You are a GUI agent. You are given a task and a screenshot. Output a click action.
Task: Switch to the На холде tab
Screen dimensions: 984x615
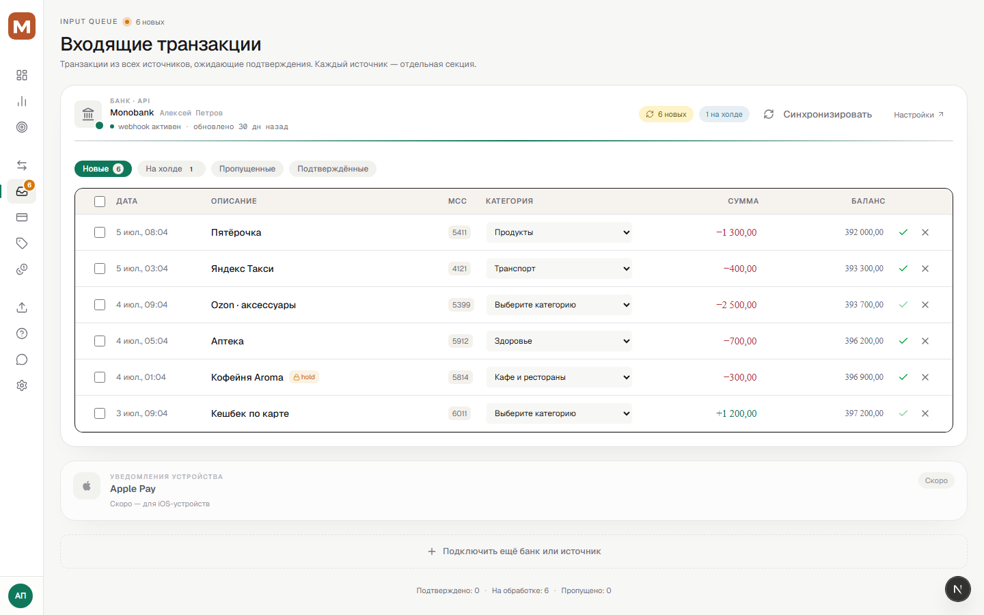[171, 169]
